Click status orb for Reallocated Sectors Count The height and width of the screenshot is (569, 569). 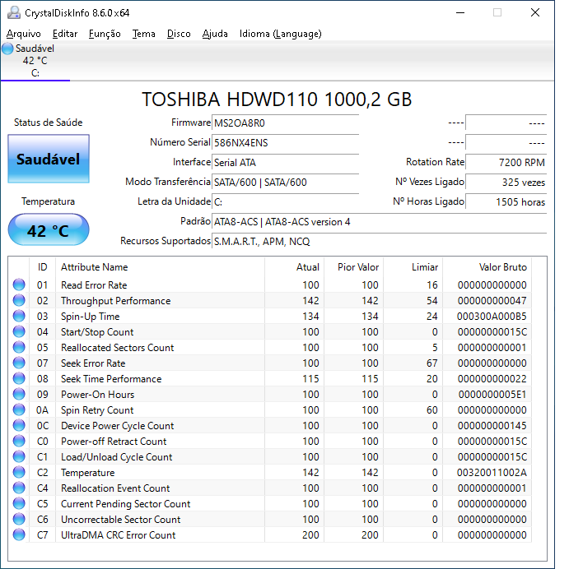[19, 347]
